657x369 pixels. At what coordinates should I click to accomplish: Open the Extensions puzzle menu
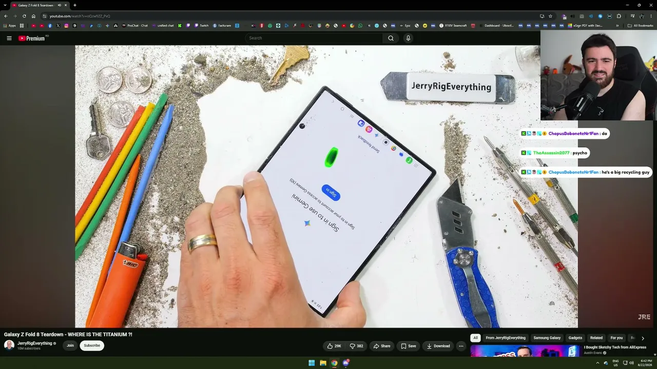[x=619, y=16]
